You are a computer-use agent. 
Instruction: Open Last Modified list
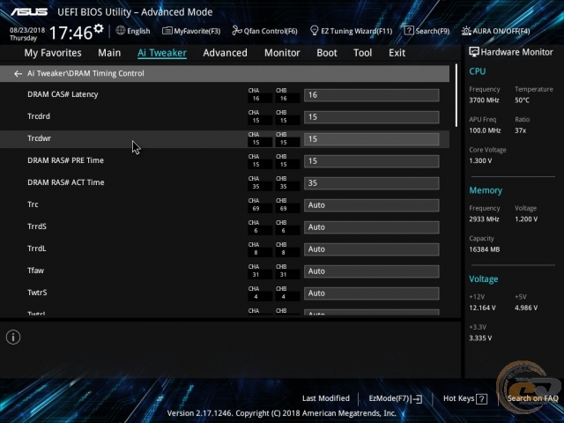click(326, 398)
